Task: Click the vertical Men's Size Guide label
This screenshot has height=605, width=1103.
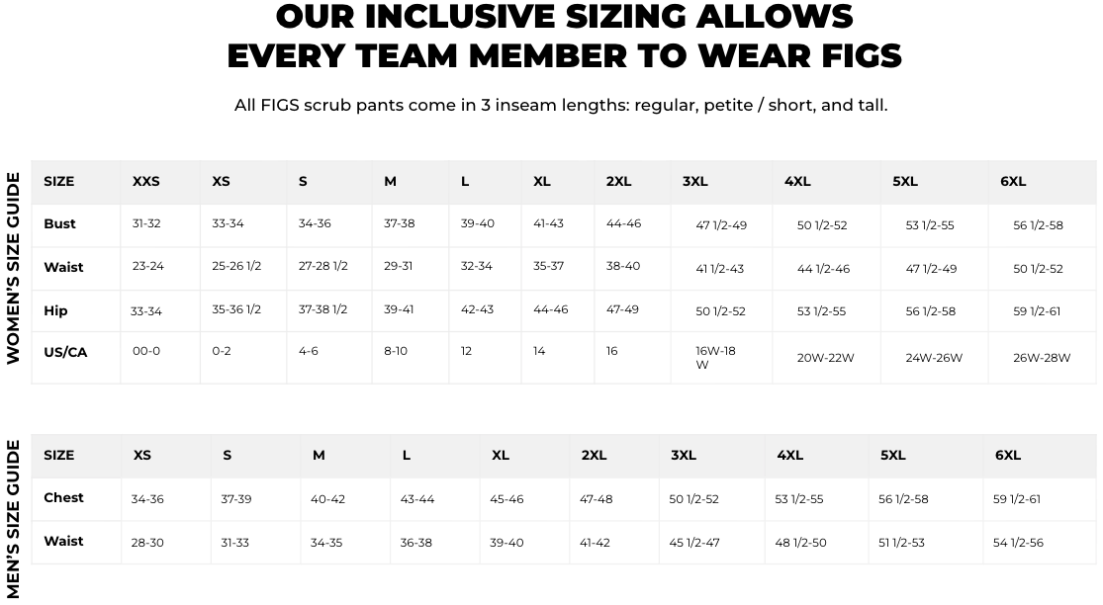Action: tap(14, 520)
